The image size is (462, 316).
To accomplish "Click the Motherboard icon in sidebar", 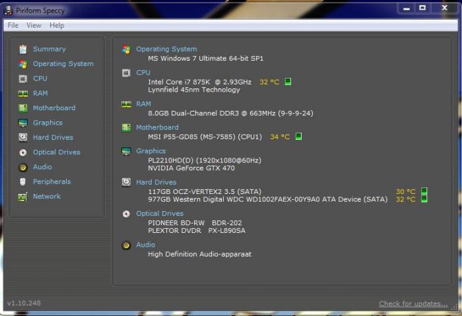I will [x=23, y=108].
